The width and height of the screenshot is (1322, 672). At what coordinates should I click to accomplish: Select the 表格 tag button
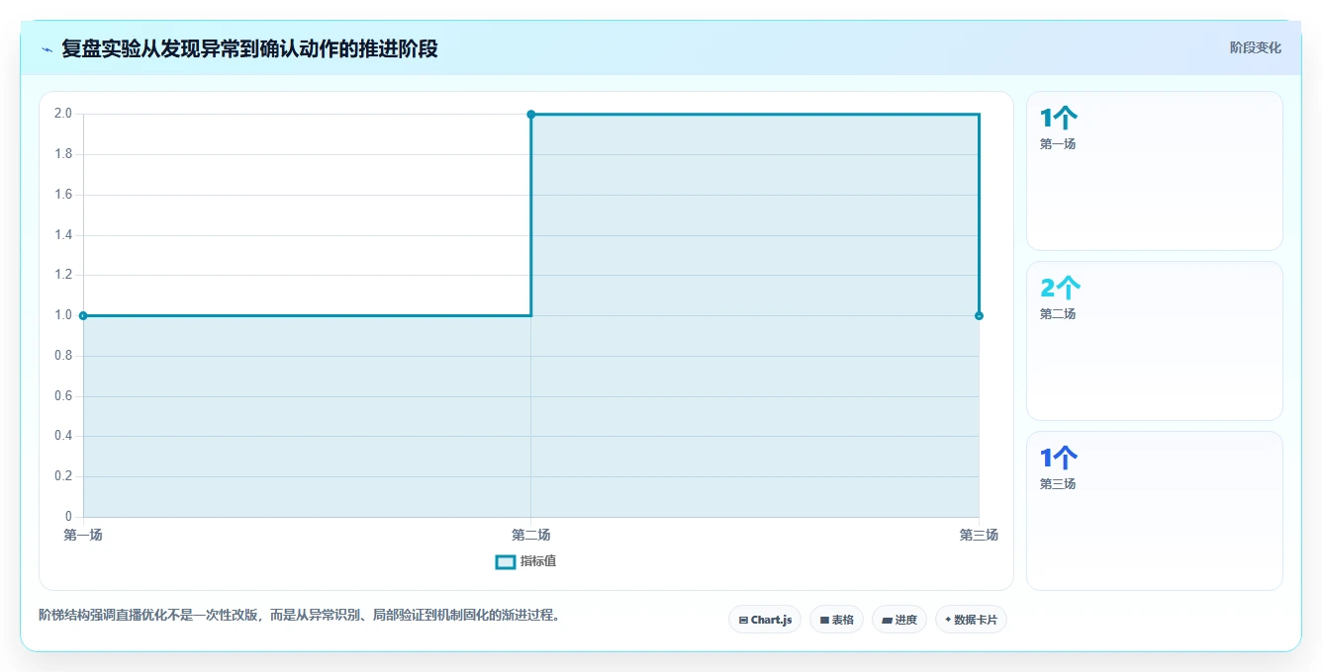click(x=836, y=620)
